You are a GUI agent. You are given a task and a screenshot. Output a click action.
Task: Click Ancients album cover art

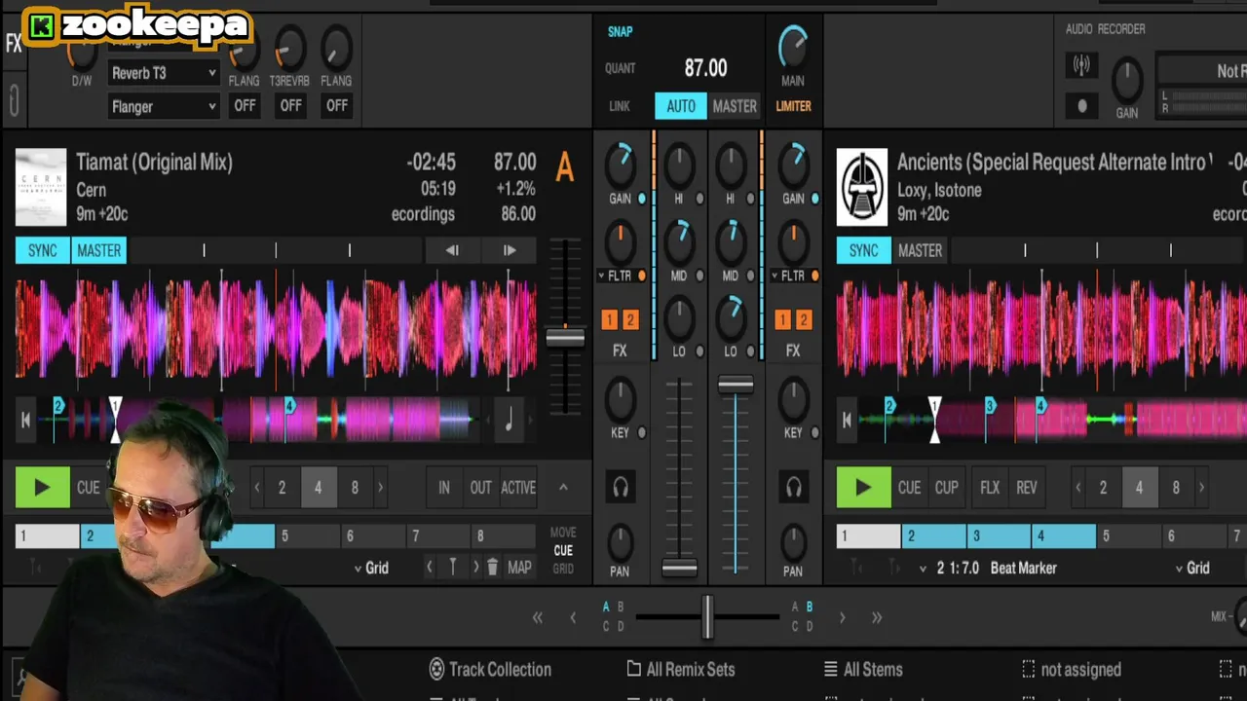tap(862, 188)
